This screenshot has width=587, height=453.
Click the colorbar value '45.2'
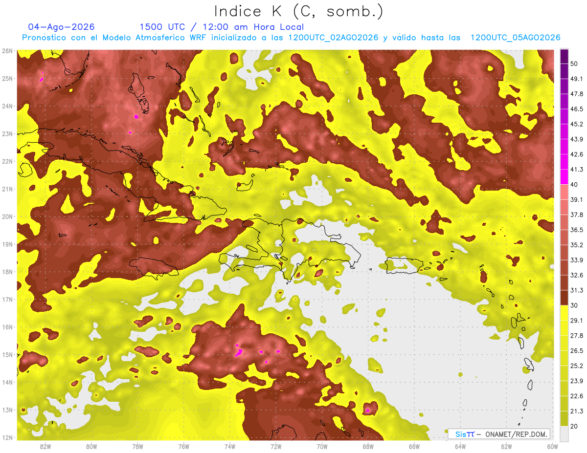576,124
